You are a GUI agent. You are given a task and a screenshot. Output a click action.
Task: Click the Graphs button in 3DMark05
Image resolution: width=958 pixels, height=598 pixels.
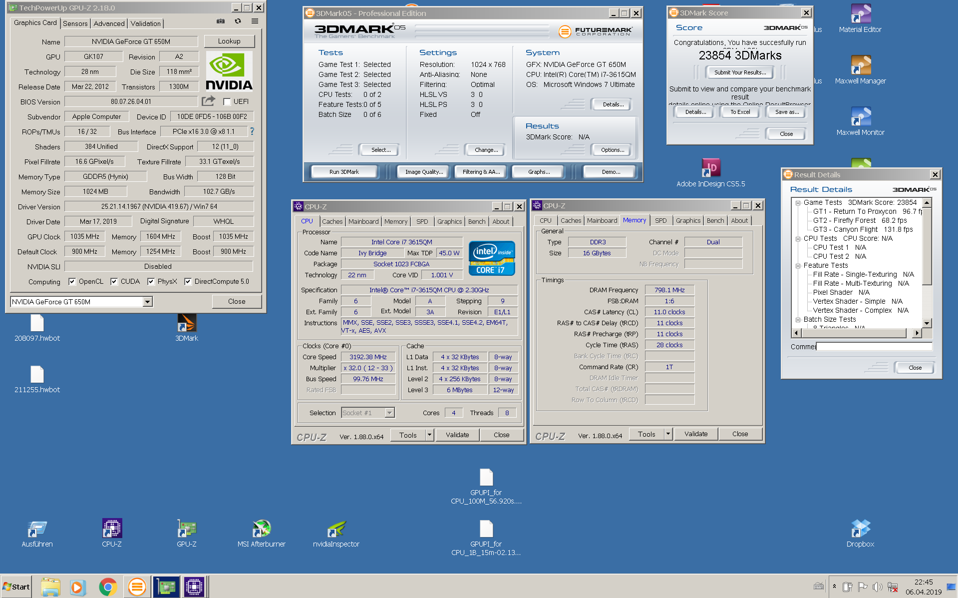(539, 172)
